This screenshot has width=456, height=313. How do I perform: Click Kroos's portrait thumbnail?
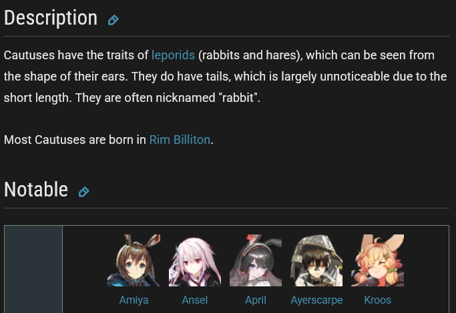pyautogui.click(x=377, y=260)
